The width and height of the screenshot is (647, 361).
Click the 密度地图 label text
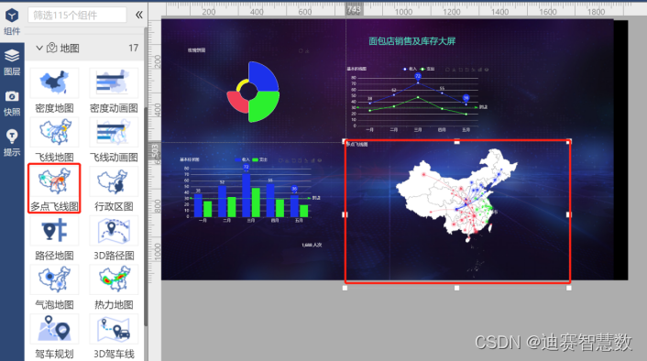[x=54, y=108]
